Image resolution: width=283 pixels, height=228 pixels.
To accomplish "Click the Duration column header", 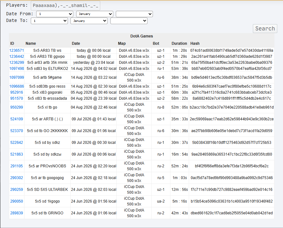I will click(179, 44).
